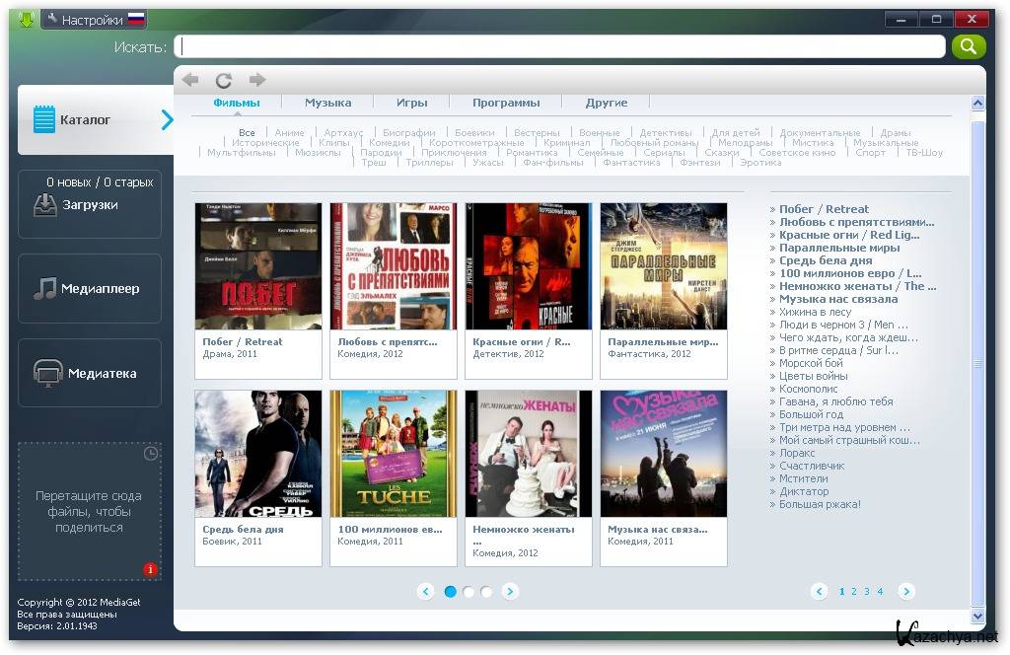Open the Настройки settings menu
The width and height of the screenshot is (1010, 655).
[x=93, y=20]
